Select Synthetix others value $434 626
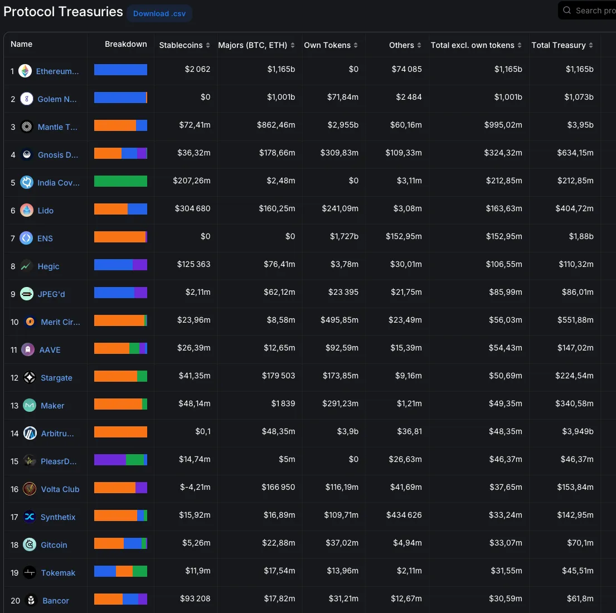 404,515
